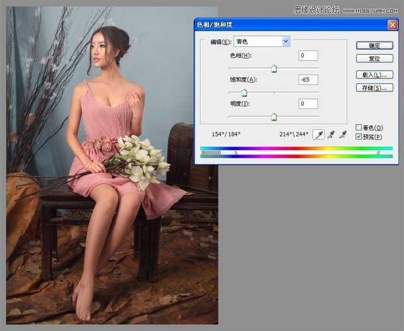This screenshot has width=404, height=331.
Task: Click the 明度 (Lightness) slider handle
Action: 274,117
